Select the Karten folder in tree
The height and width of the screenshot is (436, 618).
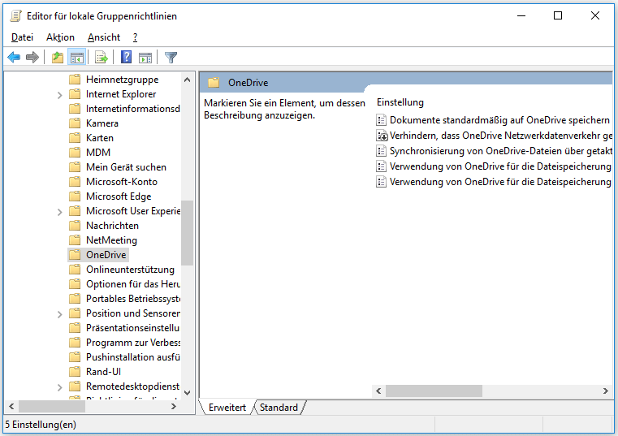point(100,138)
